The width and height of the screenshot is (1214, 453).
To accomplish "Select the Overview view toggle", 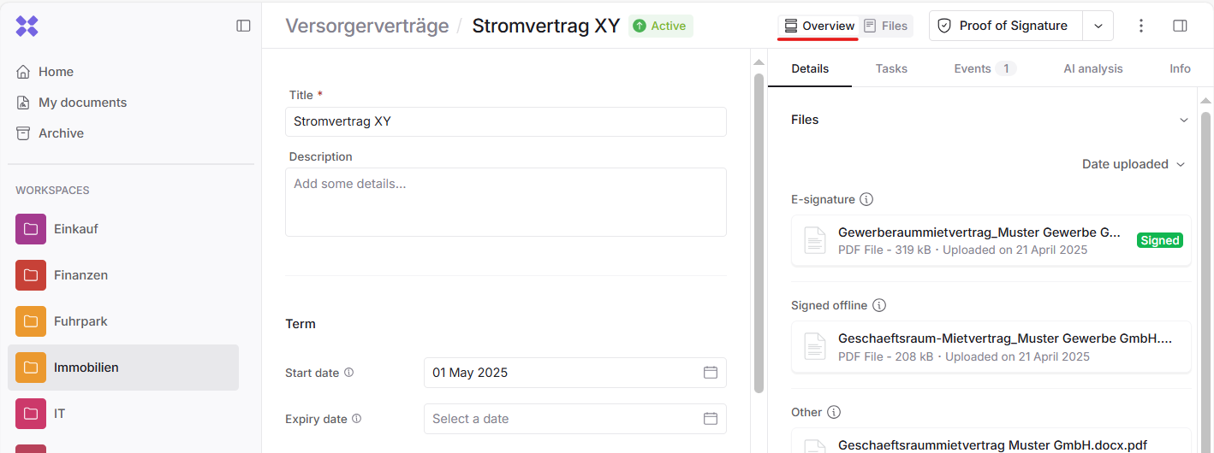I will click(819, 26).
